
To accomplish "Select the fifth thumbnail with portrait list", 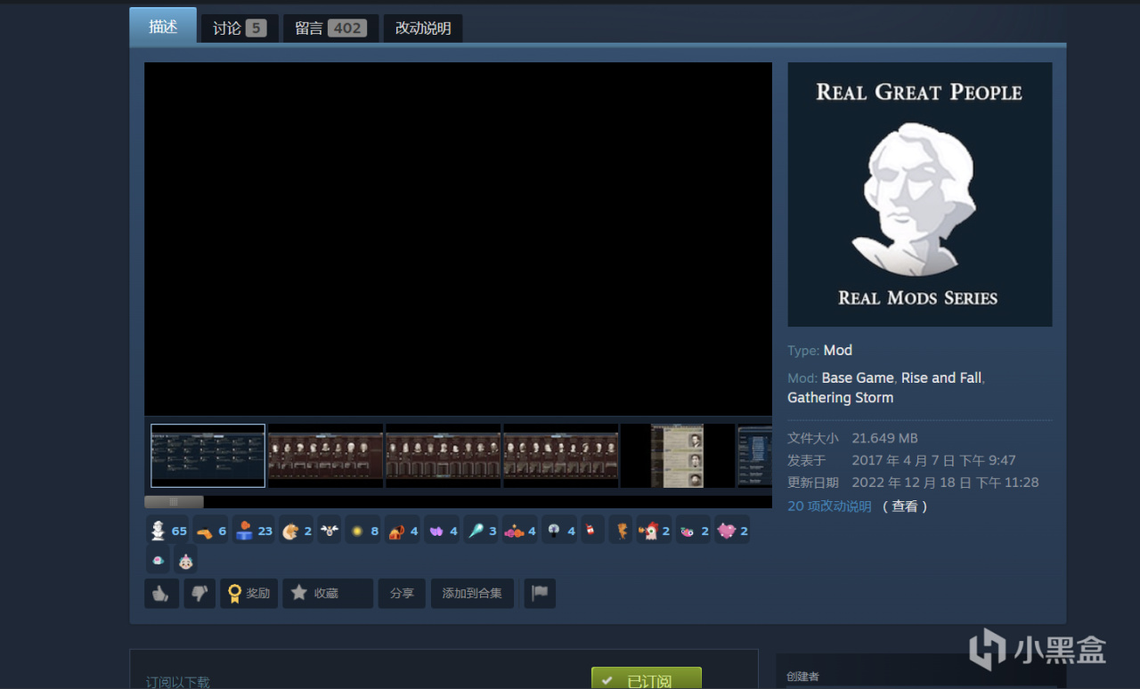I will 678,456.
